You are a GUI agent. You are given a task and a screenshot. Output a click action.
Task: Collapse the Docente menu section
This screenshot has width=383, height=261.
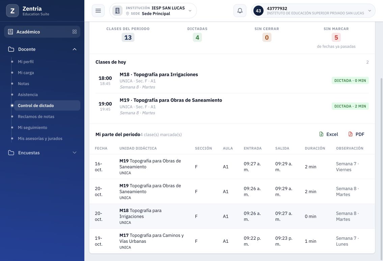tap(75, 49)
